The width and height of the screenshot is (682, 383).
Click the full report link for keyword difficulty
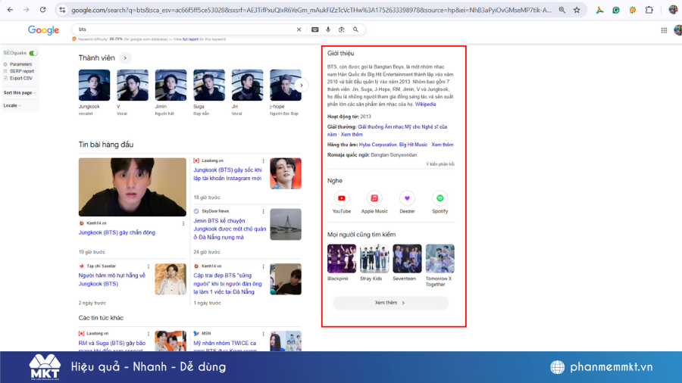190,39
